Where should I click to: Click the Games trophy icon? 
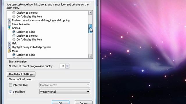(x=9, y=28)
